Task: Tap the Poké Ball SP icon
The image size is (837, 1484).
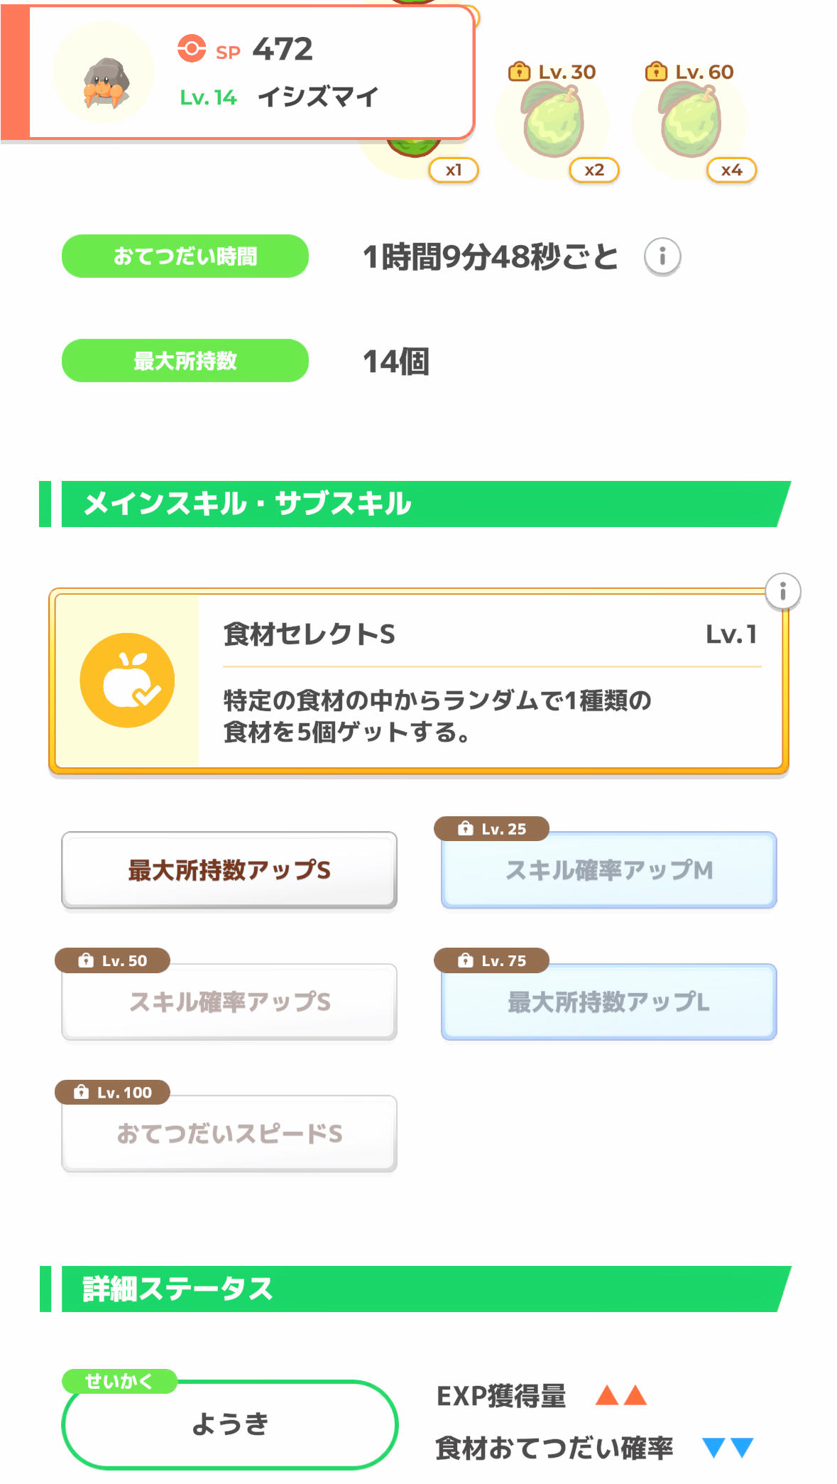Action: 192,49
